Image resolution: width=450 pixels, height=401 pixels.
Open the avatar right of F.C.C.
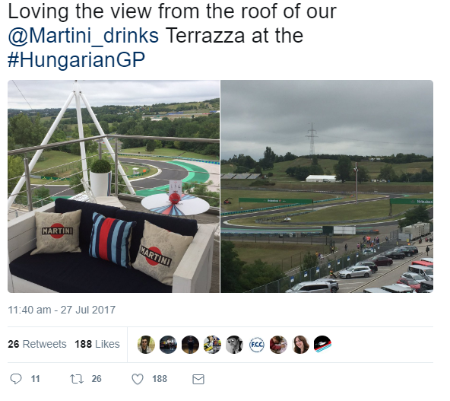[278, 345]
